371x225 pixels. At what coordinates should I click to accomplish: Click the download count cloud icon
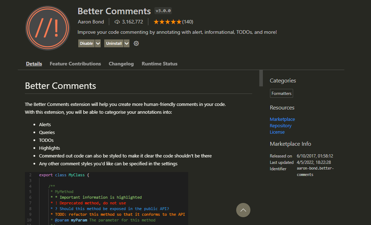pyautogui.click(x=117, y=22)
